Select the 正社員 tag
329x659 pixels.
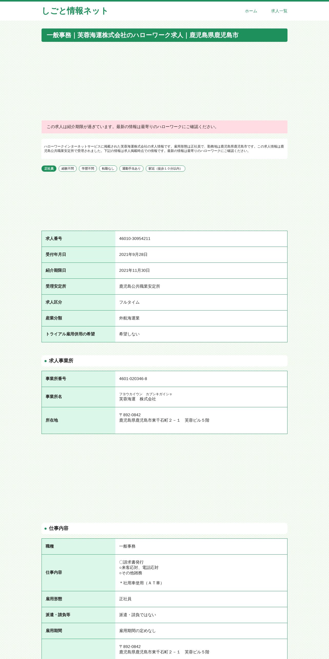click(x=49, y=169)
